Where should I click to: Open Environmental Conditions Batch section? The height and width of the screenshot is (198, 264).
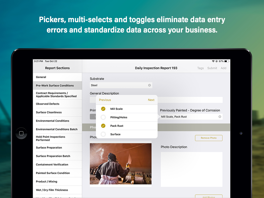click(x=57, y=129)
